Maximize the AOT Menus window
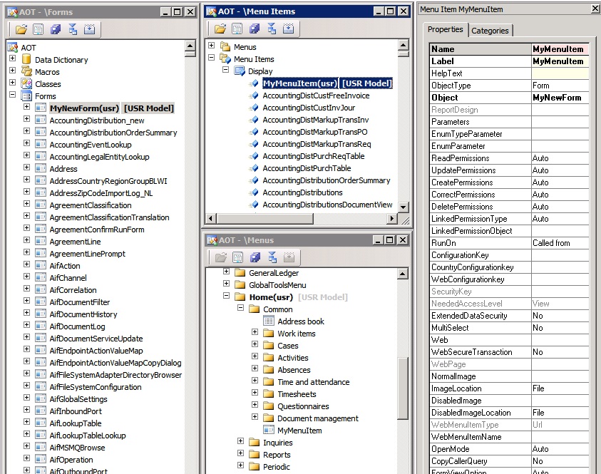 point(390,240)
